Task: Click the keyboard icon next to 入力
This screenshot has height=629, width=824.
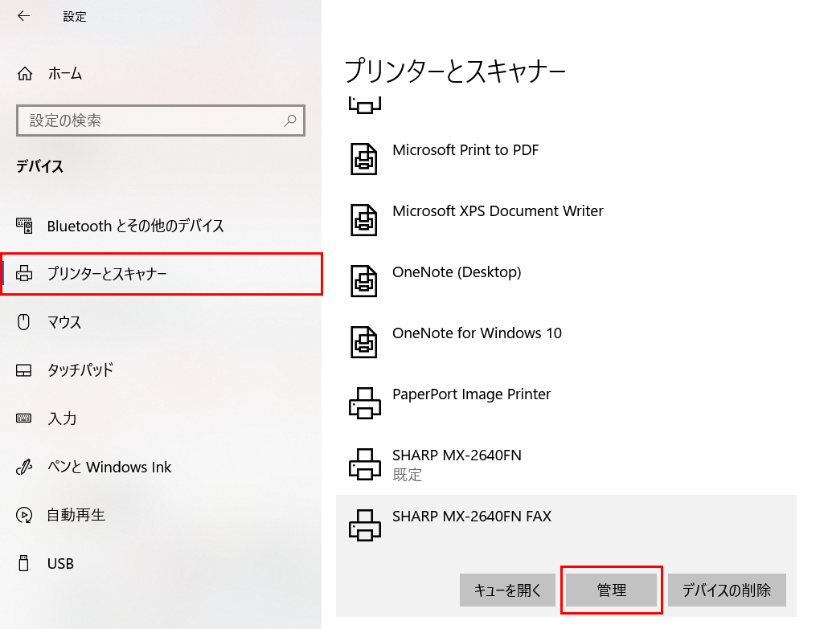Action: click(24, 419)
